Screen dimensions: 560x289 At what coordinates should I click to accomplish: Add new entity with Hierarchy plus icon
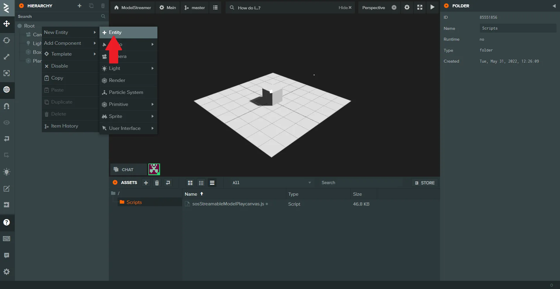79,6
